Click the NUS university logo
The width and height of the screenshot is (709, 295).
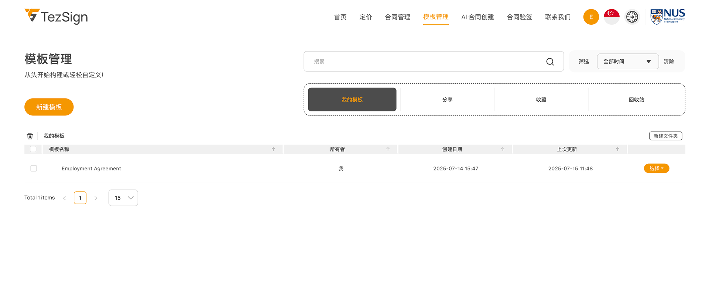point(667,17)
